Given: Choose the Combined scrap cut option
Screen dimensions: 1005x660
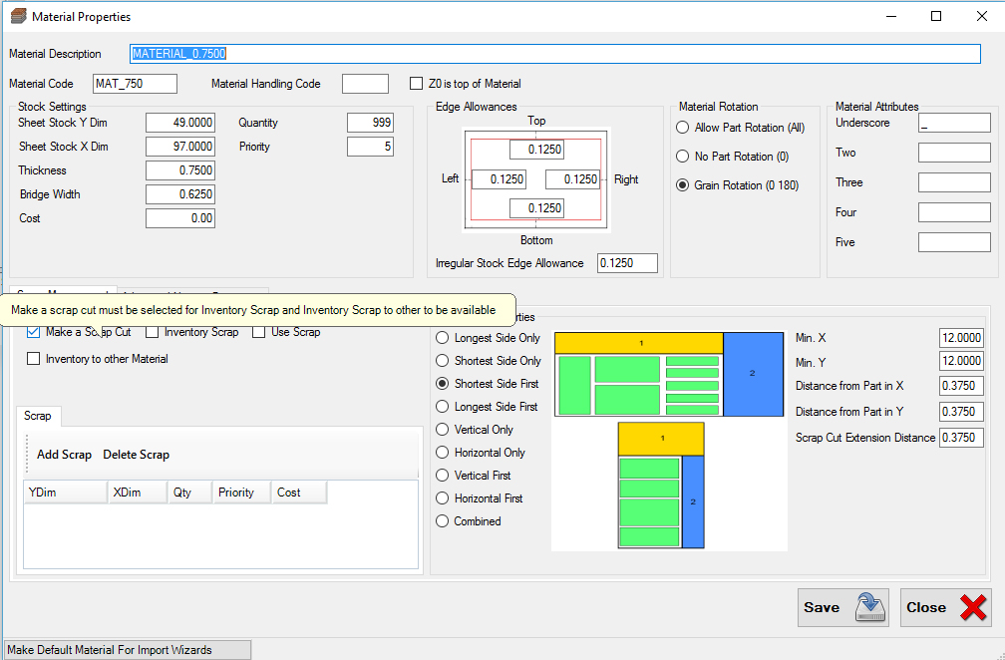Looking at the screenshot, I should [441, 520].
